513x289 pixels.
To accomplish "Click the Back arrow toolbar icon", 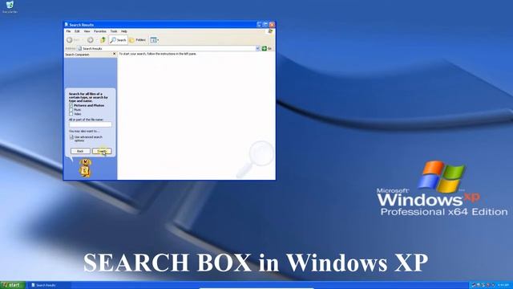I will pos(70,40).
